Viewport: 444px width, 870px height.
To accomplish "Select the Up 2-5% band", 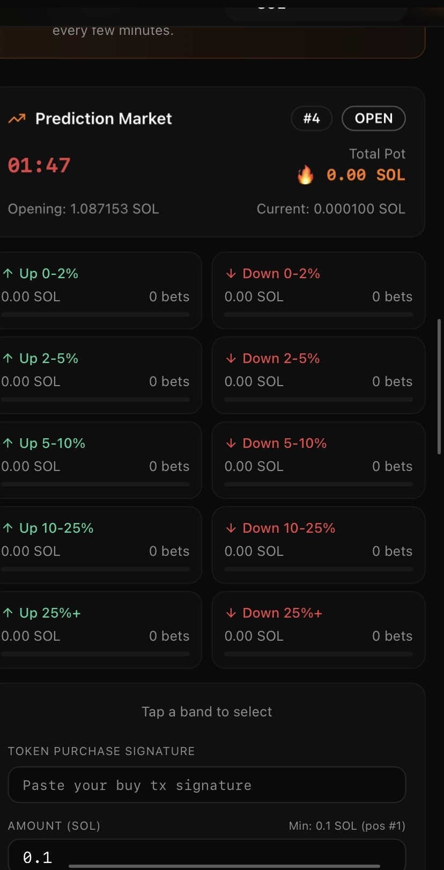I will click(100, 375).
